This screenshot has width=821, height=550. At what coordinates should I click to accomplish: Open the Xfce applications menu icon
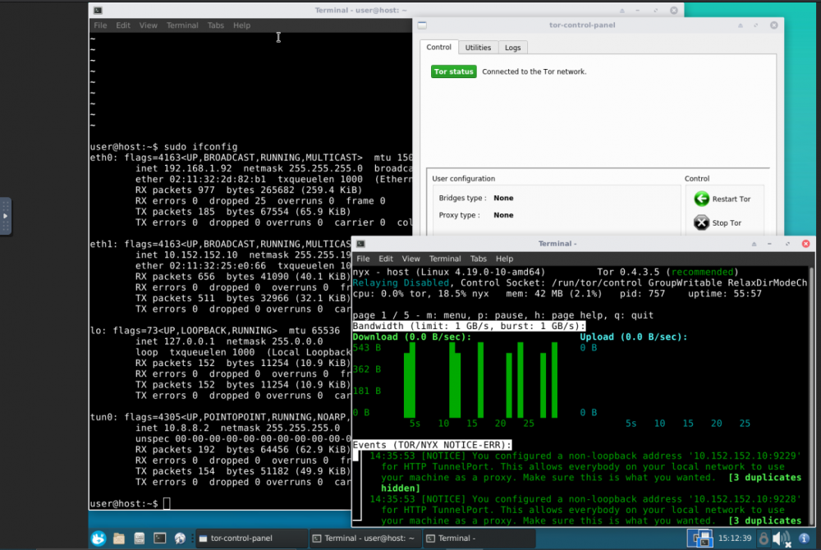99,539
